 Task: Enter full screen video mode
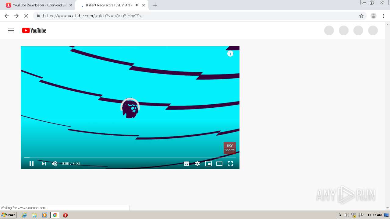(x=230, y=164)
